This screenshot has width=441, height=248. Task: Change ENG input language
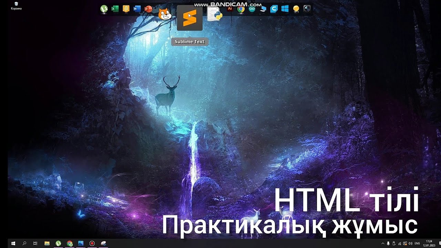417,244
